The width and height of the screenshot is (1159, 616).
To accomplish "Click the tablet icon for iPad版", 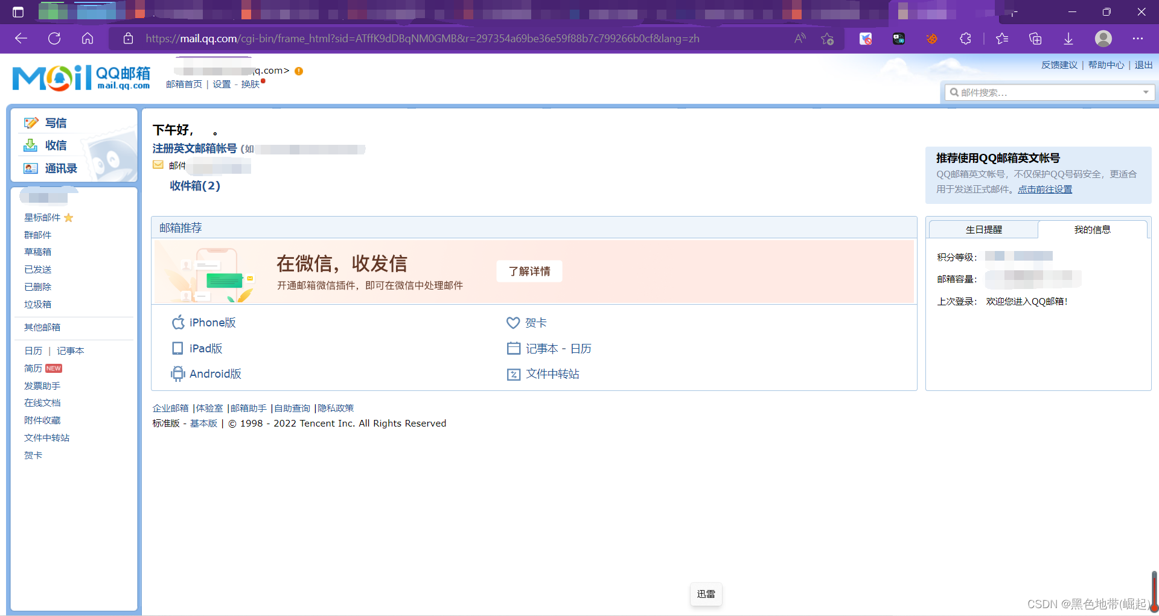I will click(177, 348).
